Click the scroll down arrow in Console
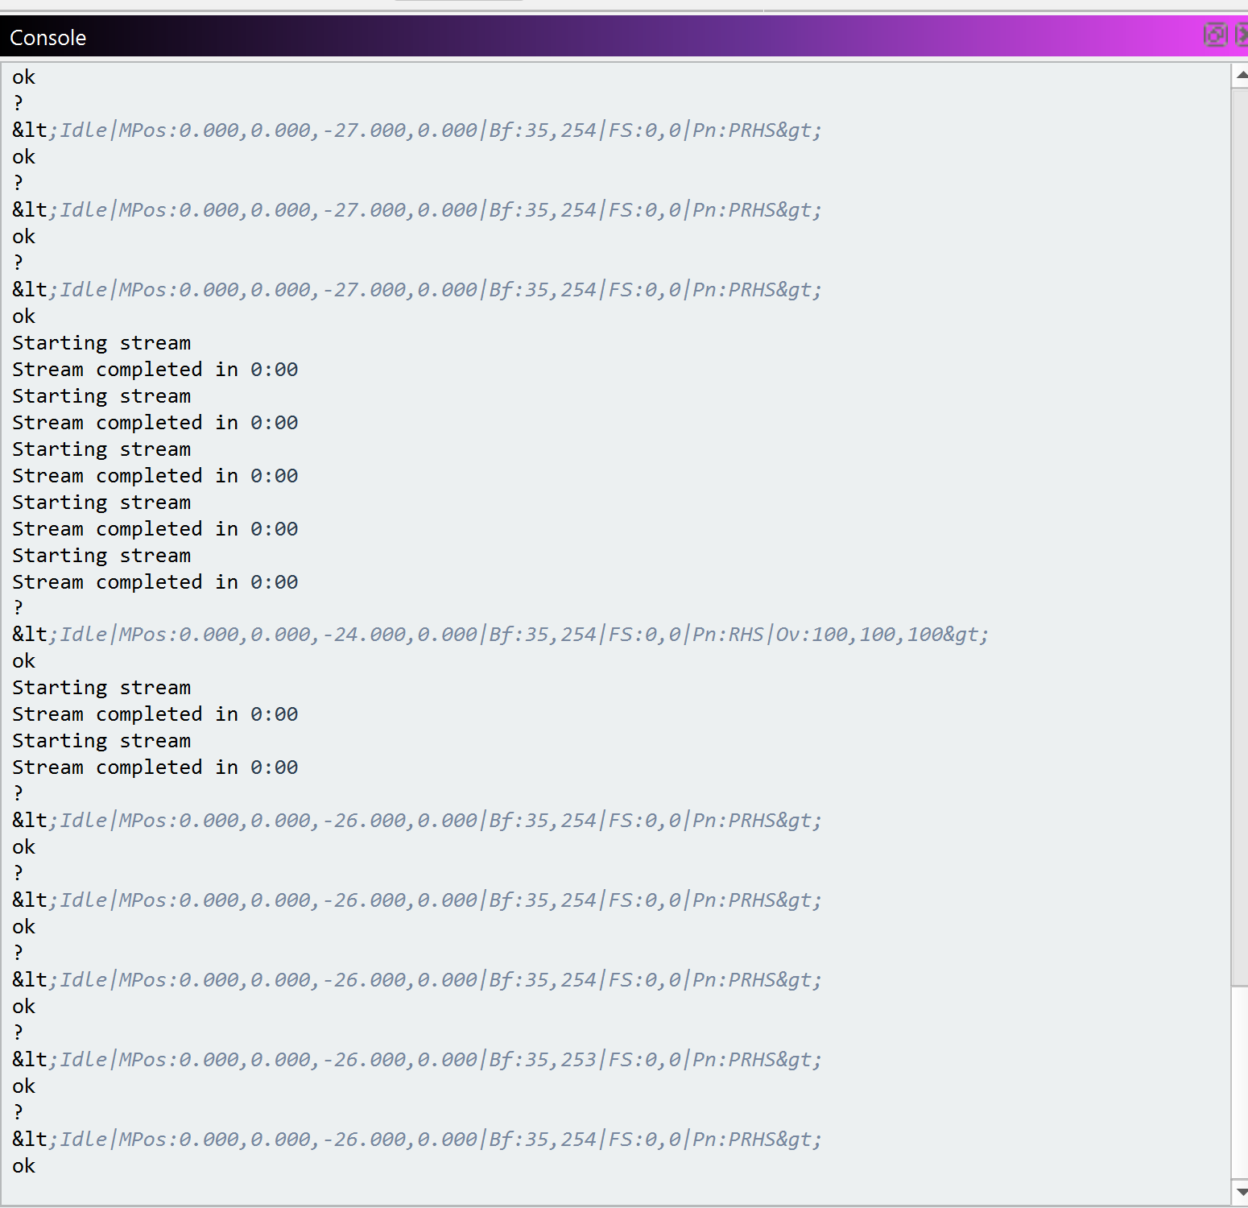The image size is (1248, 1208). coord(1241,1192)
